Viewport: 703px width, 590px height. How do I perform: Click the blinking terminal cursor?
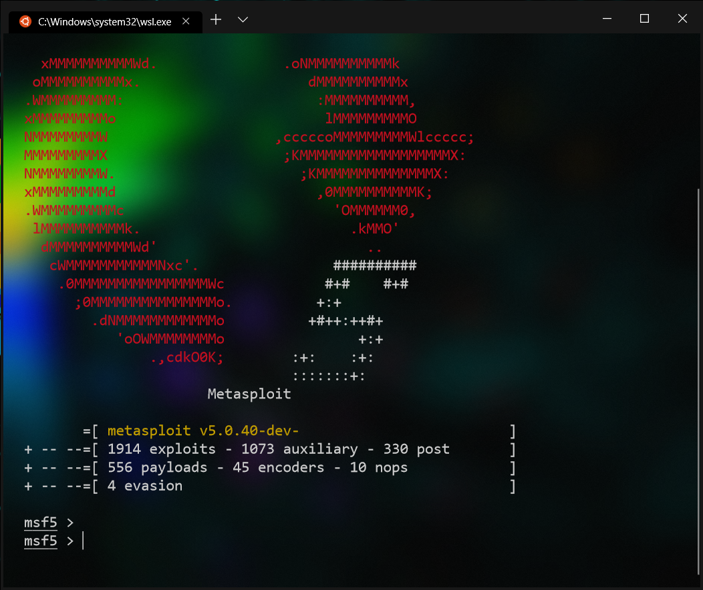(83, 541)
